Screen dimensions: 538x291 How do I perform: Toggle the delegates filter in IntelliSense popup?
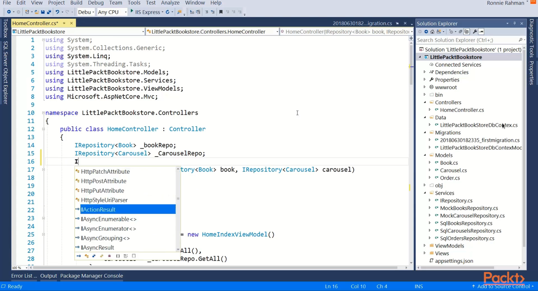pos(109,256)
